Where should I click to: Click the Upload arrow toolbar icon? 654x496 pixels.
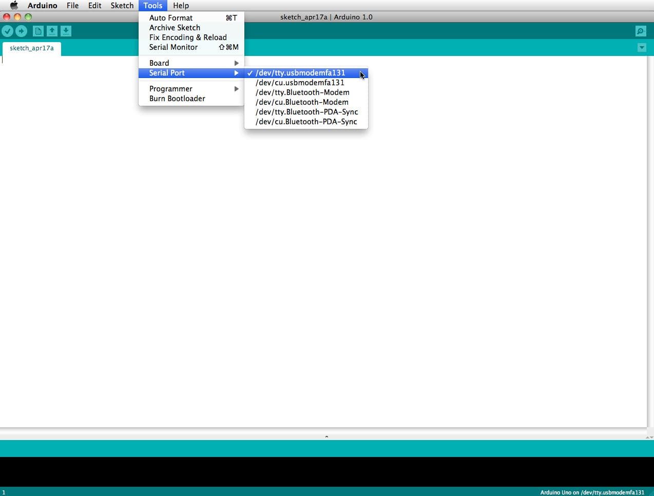(x=21, y=31)
